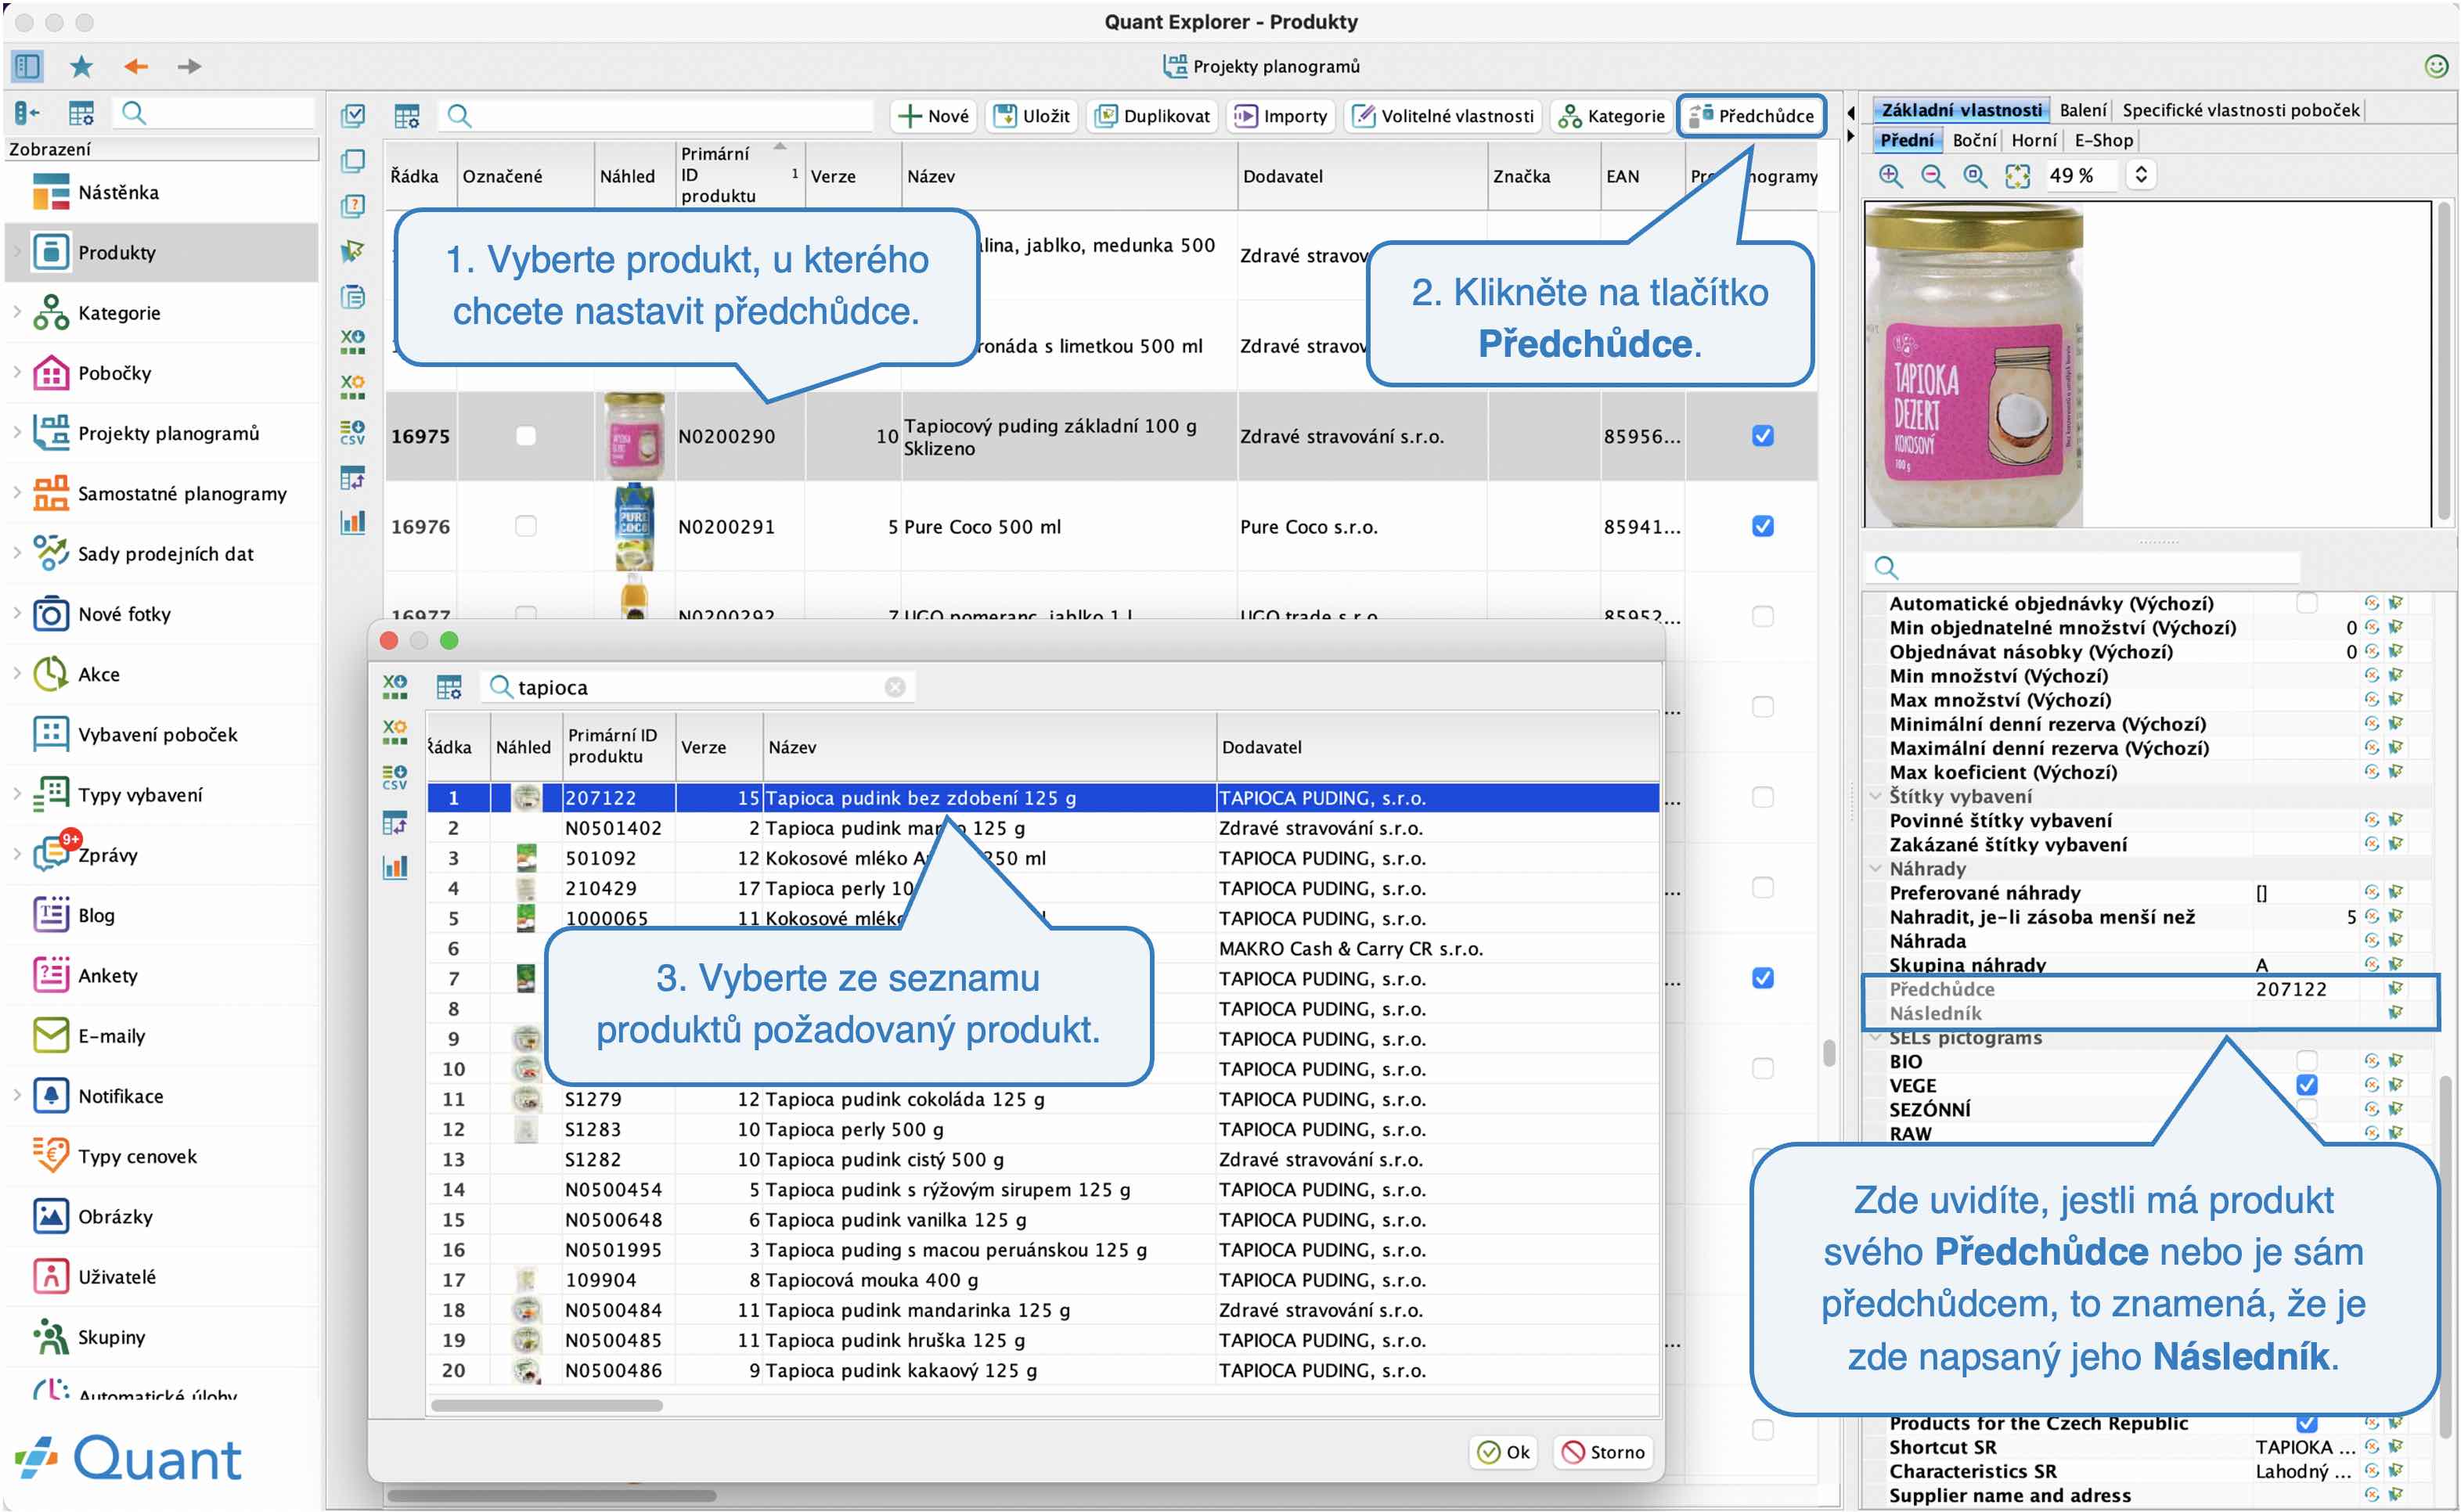Open table settings icon in dialog toolbar
The width and height of the screenshot is (2461, 1512).
pos(449,687)
